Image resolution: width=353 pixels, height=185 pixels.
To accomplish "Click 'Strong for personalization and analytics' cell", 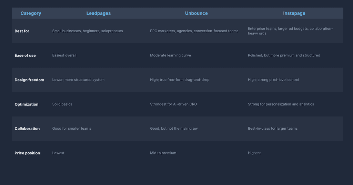I will (281, 104).
